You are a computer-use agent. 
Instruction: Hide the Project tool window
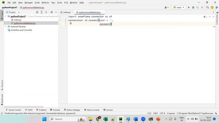pyautogui.click(x=56, y=12)
